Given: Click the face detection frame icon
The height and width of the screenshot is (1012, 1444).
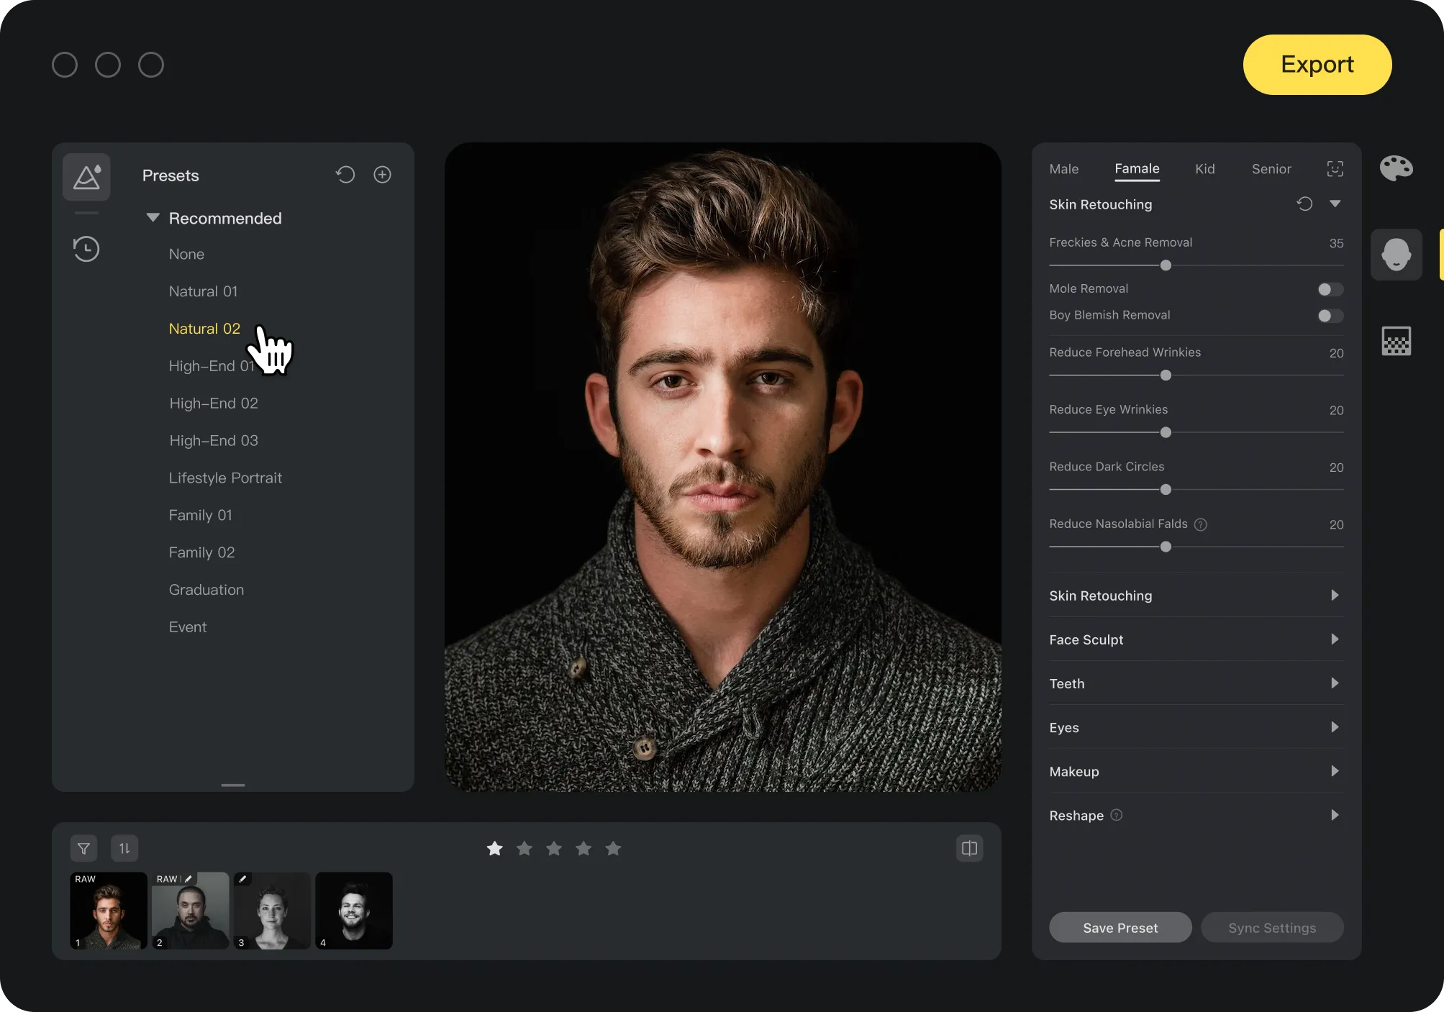Looking at the screenshot, I should (x=1335, y=169).
